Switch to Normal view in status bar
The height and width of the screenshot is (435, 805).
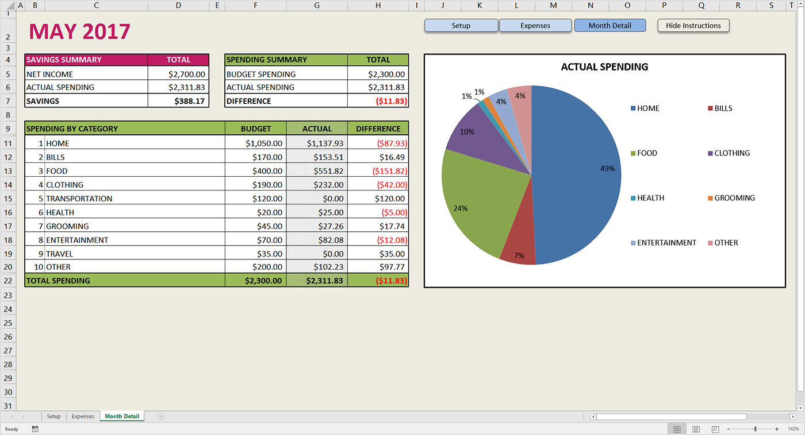click(x=677, y=429)
